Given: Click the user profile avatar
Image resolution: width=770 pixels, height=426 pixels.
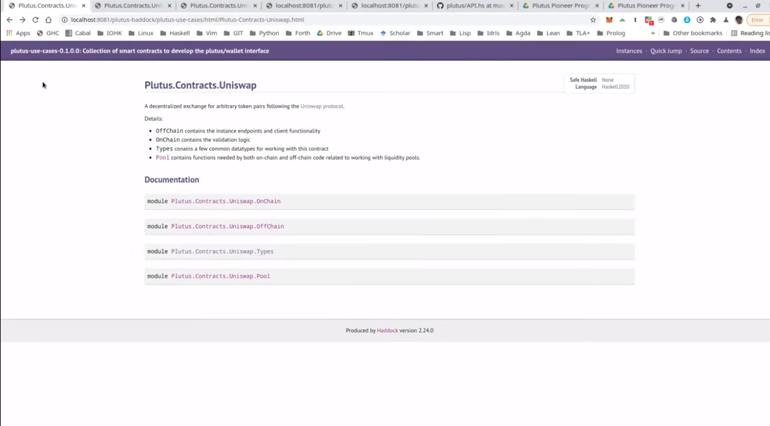Looking at the screenshot, I should [739, 20].
